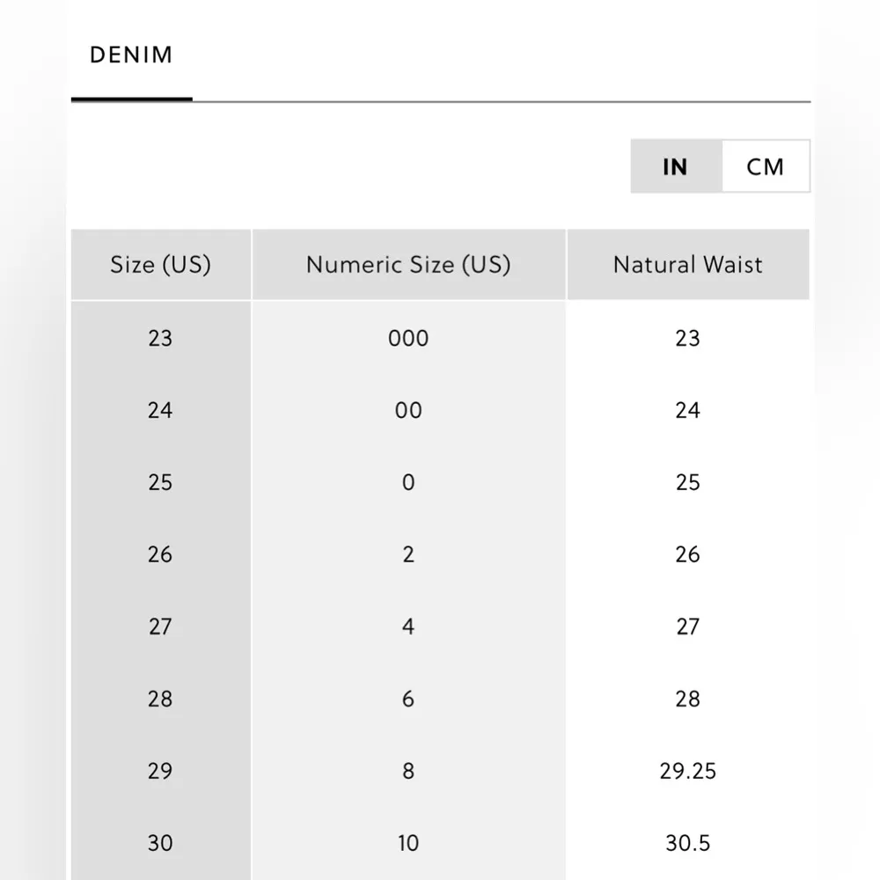Click size 26 in first column
This screenshot has height=880, width=880.
(160, 554)
